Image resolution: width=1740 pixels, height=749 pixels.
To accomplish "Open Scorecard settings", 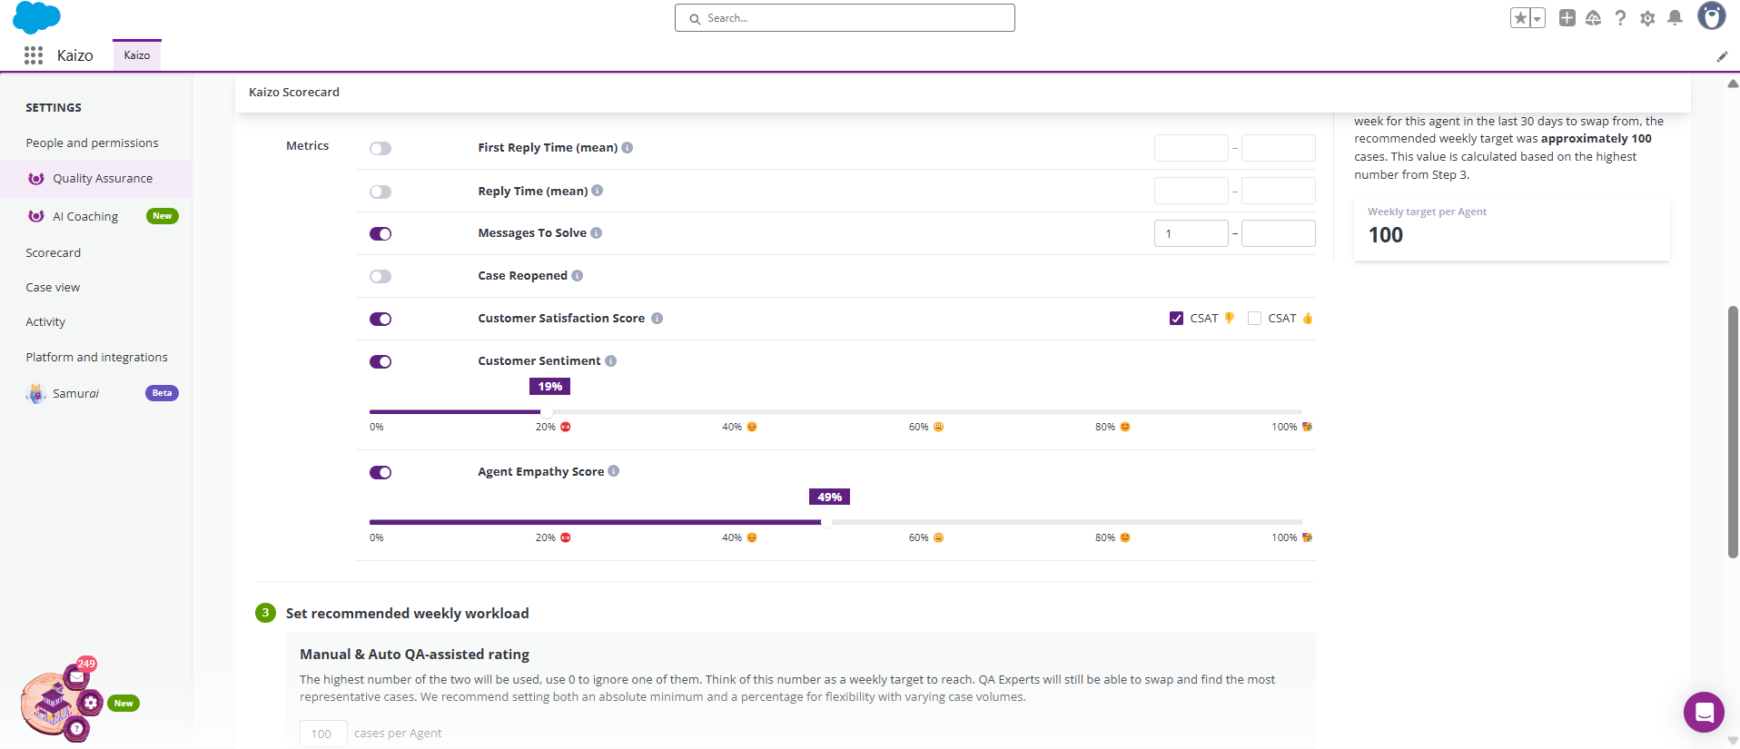I will (54, 252).
